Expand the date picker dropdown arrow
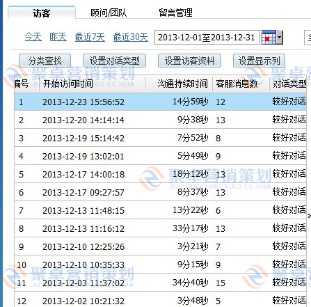Screen dimensions: 311x307 click(x=280, y=37)
